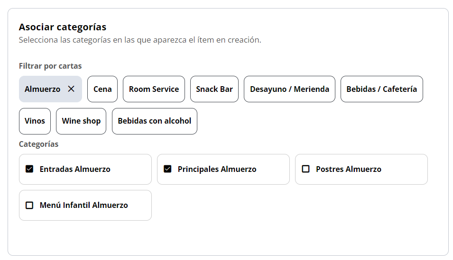The height and width of the screenshot is (260, 453).
Task: Check the Menú Infantil Almuerzo box
Action: tap(29, 205)
